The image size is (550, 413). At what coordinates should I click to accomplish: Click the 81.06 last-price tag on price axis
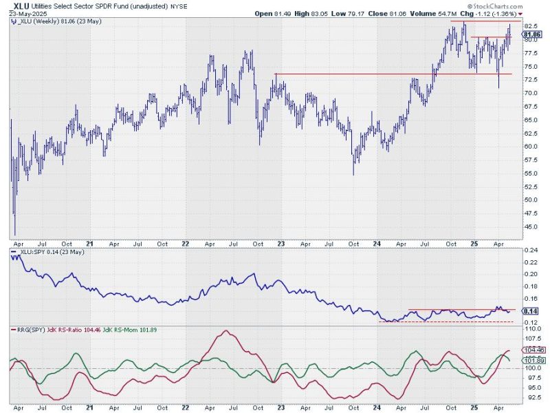[531, 34]
